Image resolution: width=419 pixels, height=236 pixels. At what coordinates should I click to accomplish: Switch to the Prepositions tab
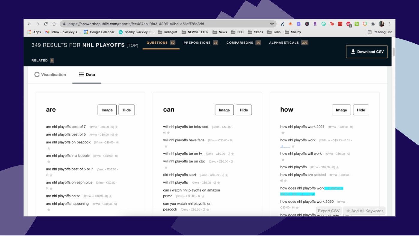tap(201, 43)
